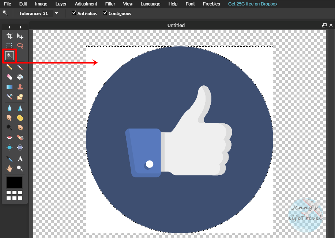Toggle the Anti-alias checkbox
This screenshot has height=238, width=335.
pyautogui.click(x=74, y=13)
